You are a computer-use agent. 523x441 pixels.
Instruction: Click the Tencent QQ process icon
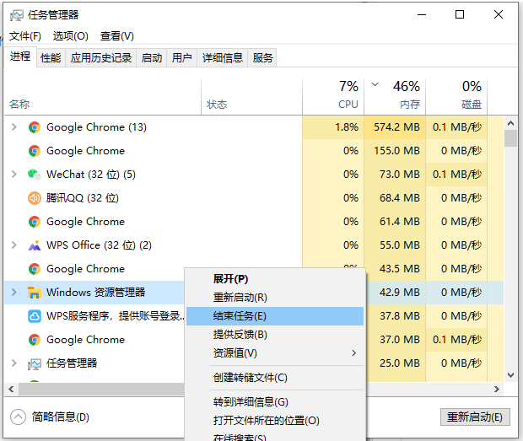35,198
